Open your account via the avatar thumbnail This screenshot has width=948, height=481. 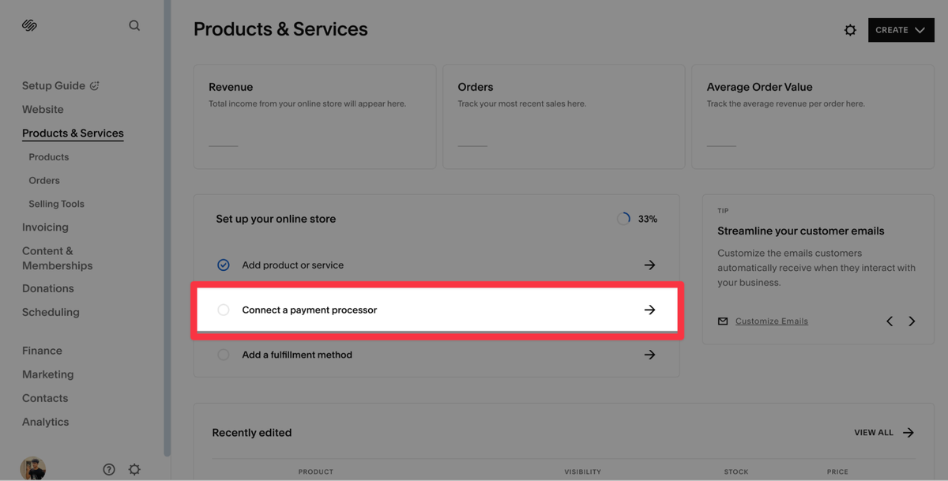point(32,468)
